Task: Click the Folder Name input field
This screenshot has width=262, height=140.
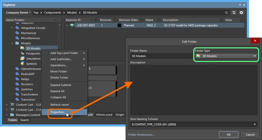Action: [161, 56]
